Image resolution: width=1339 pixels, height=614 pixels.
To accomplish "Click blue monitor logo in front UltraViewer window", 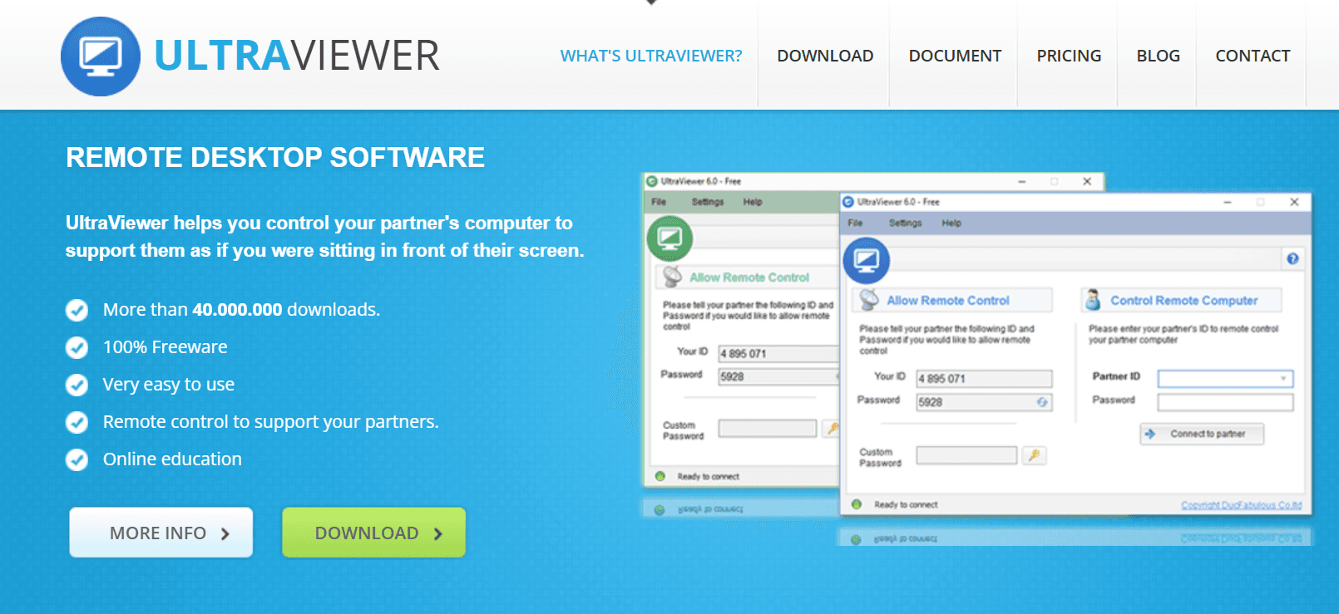I will (867, 261).
